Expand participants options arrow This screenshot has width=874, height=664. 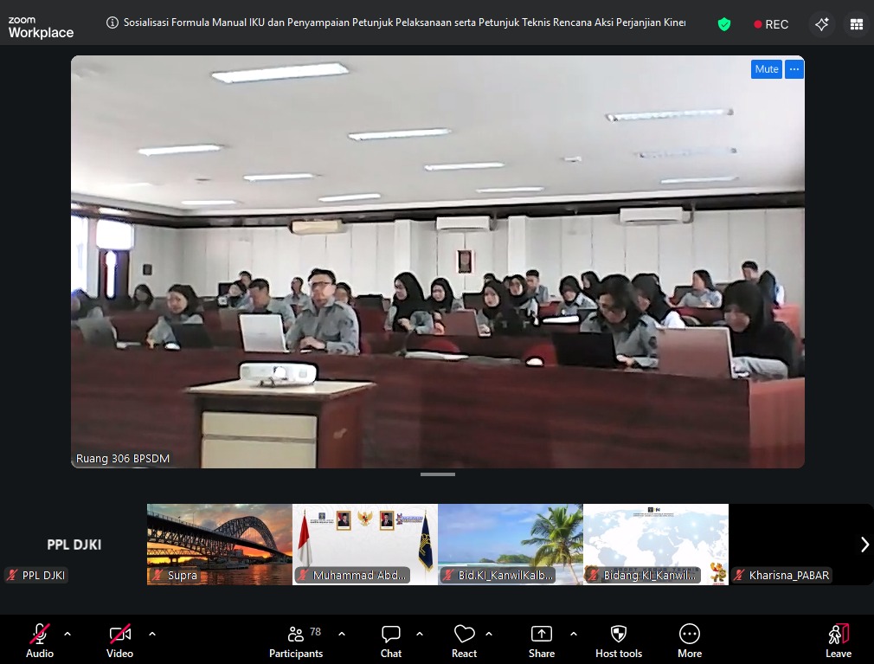(341, 634)
